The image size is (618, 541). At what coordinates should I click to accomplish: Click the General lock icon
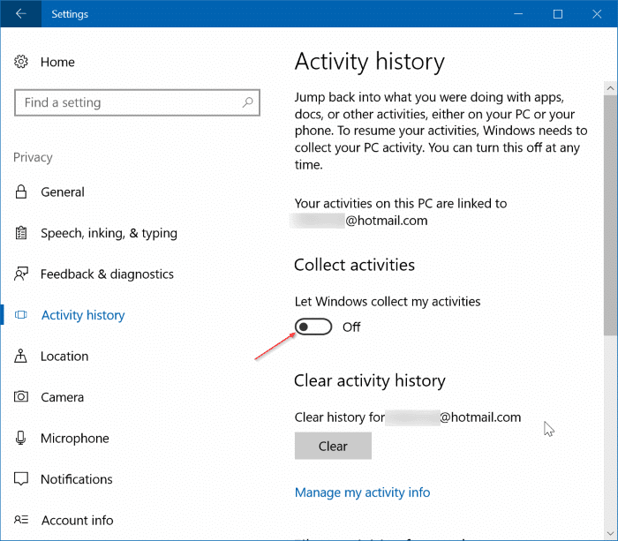coord(21,192)
